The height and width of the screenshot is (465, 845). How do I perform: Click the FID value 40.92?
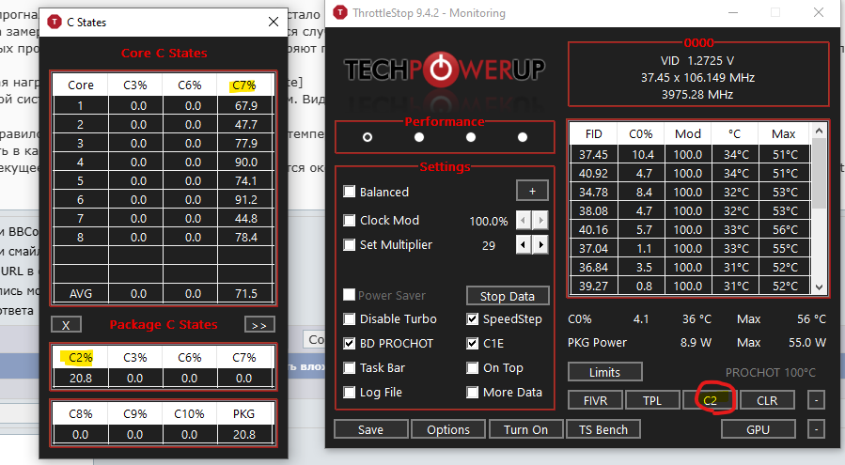593,173
